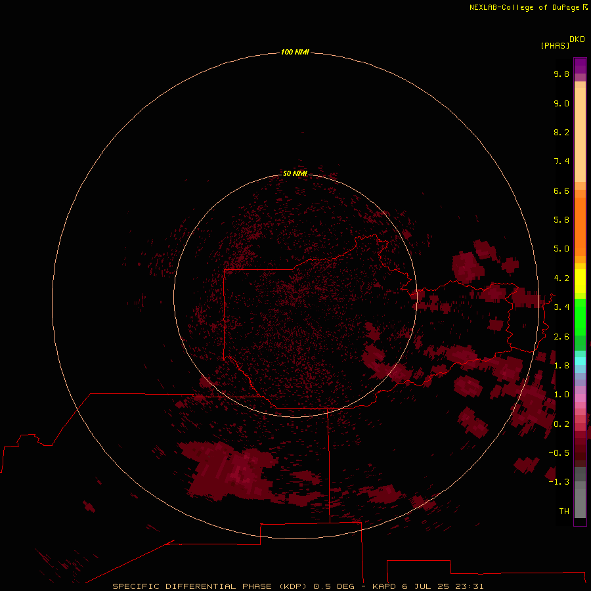Click the large KDP echo south of radar
591x591 pixels.
[x=228, y=471]
